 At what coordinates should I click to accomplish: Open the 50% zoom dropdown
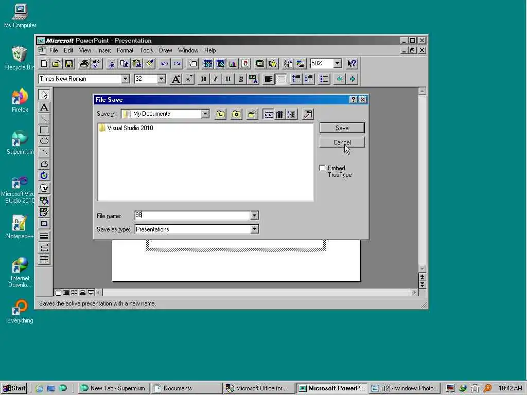tap(338, 63)
